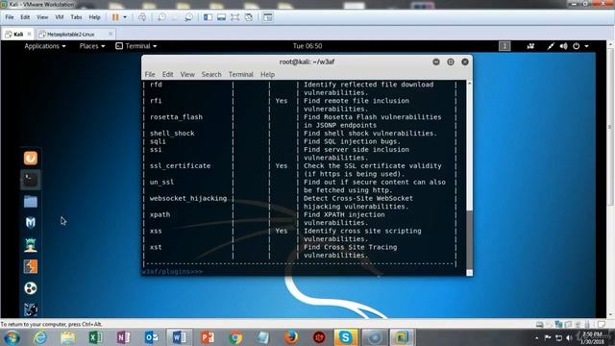Viewport: 615px width, 346px height.
Task: Open Terminal from the Kali dock
Action: 31,180
